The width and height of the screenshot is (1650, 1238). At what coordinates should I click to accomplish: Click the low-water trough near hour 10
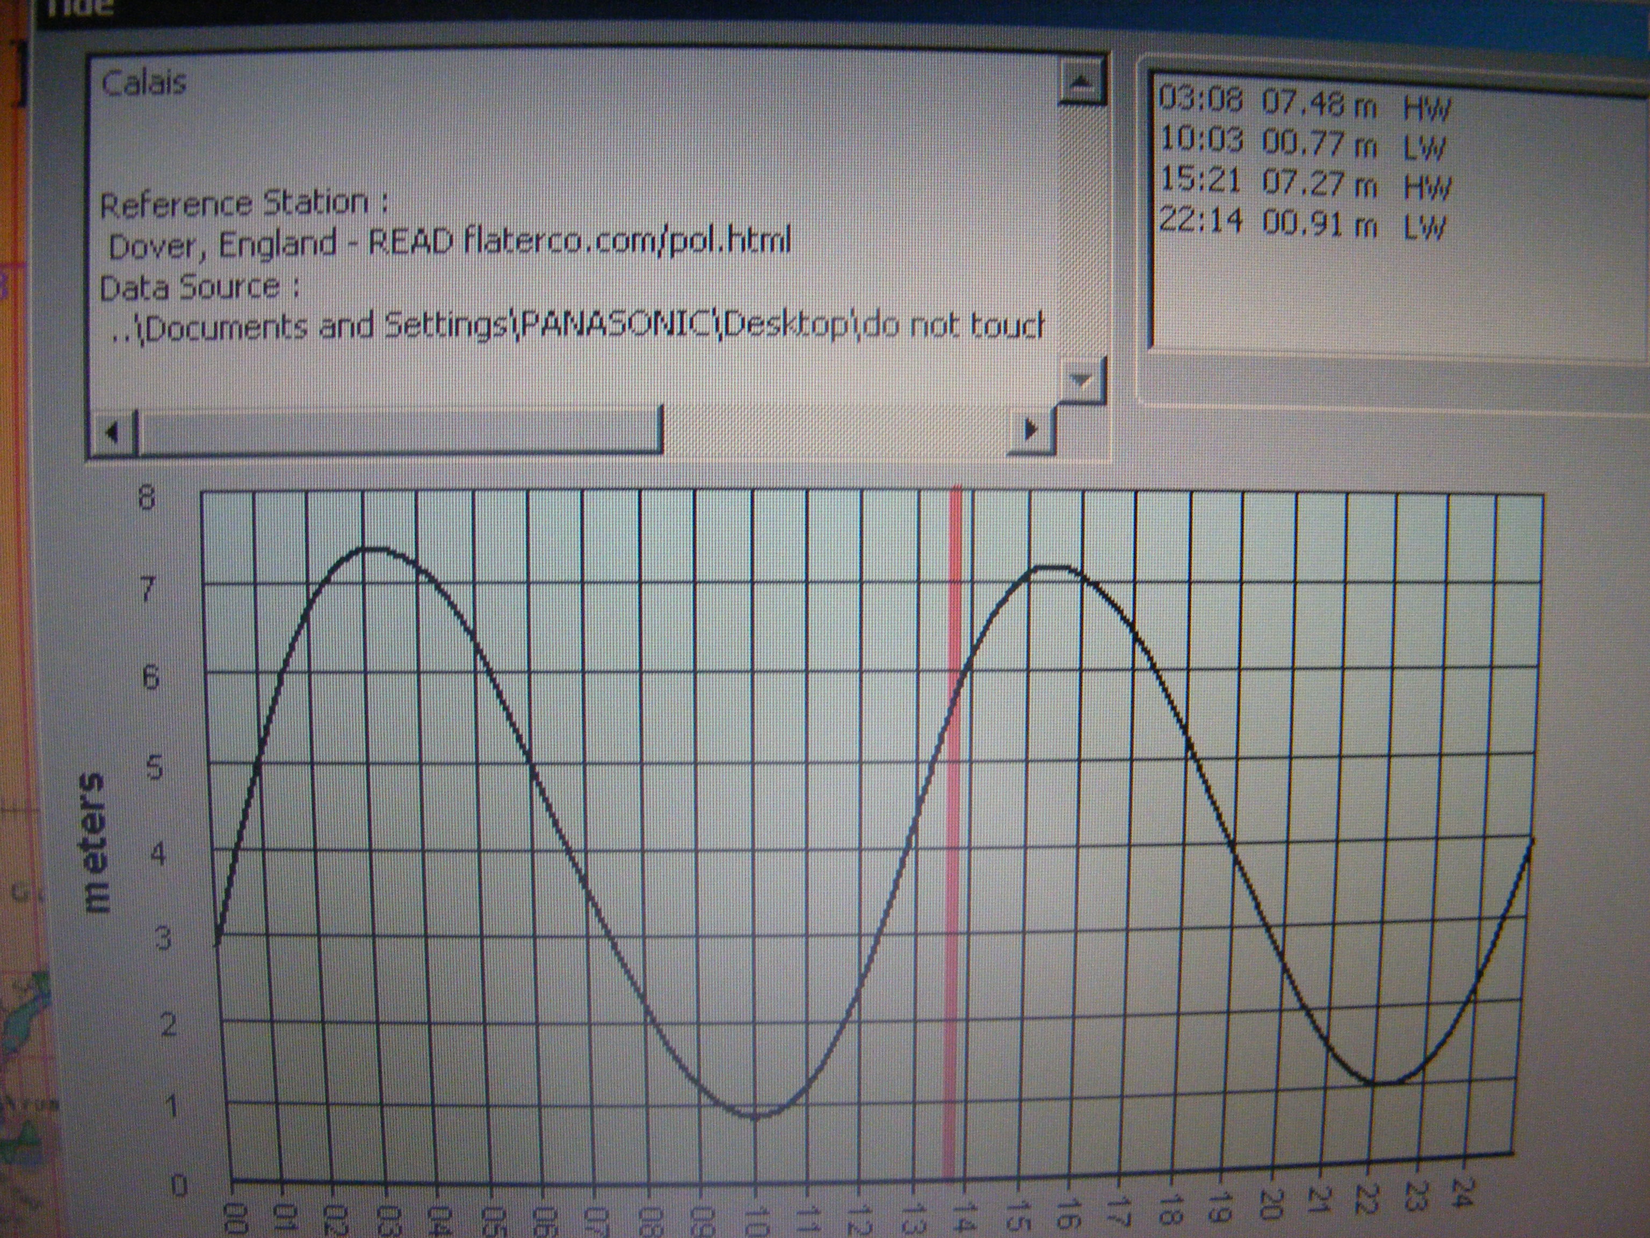(756, 1117)
